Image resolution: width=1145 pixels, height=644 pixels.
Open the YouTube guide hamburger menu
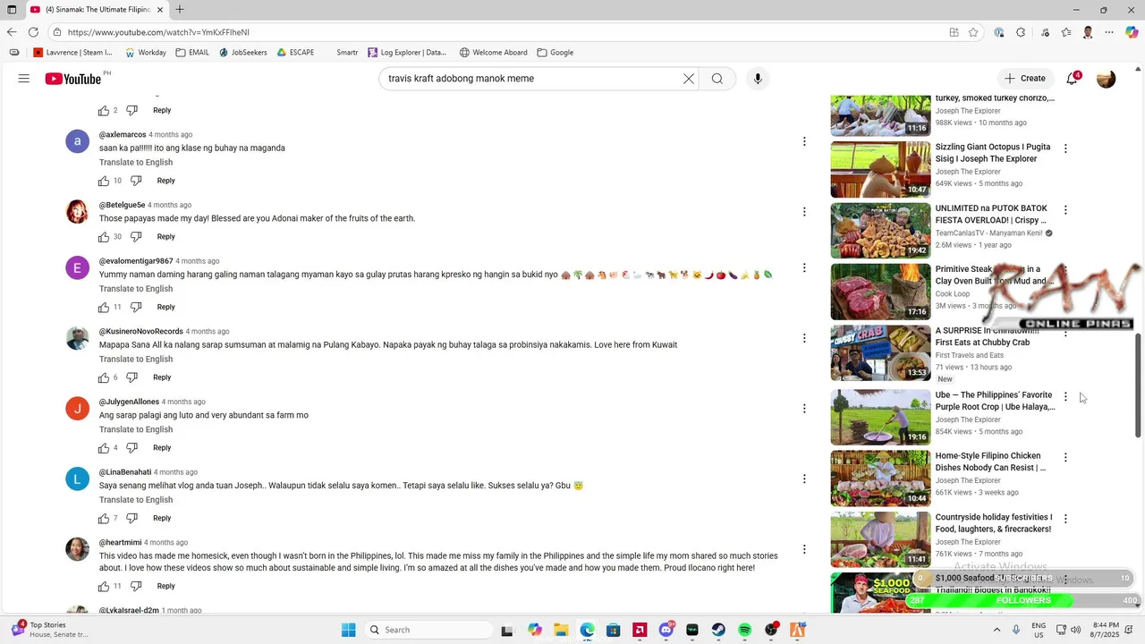(x=24, y=79)
